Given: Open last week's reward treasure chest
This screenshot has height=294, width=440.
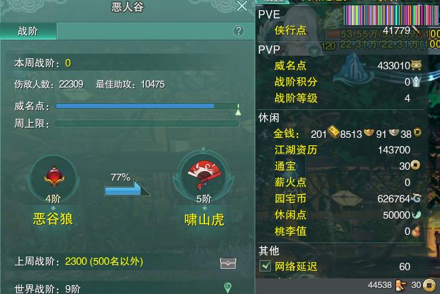Looking at the screenshot, I should 228,263.
